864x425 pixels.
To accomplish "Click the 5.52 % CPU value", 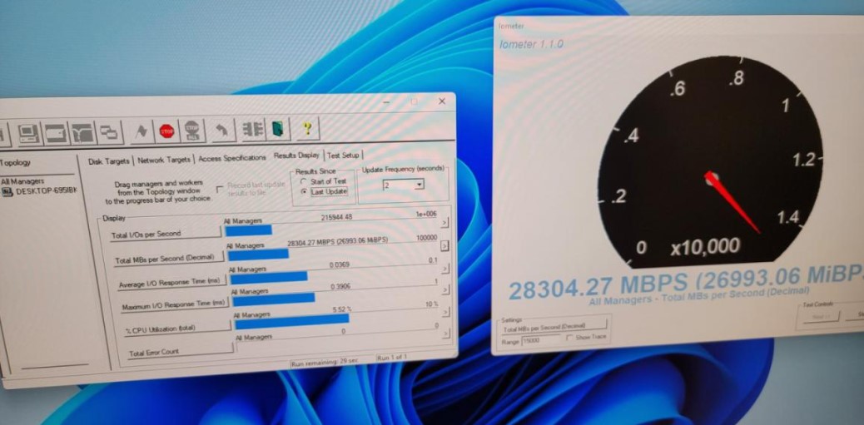I will 342,310.
